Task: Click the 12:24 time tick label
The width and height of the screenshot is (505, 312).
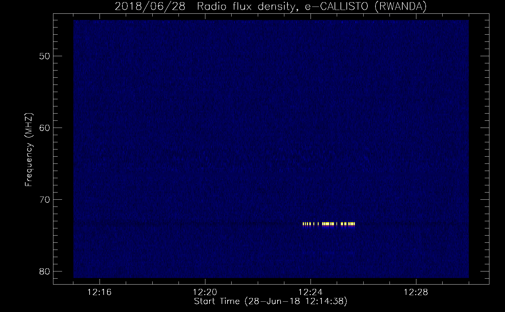Action: (311, 292)
